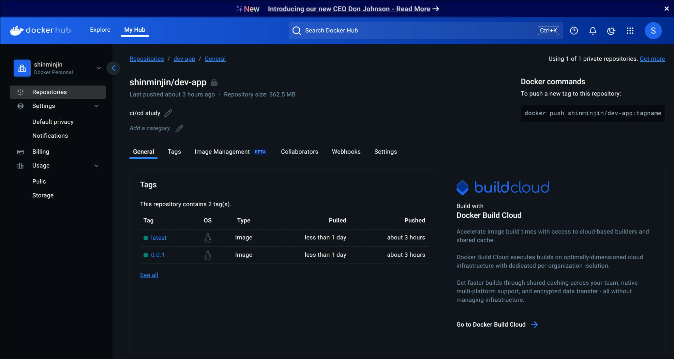This screenshot has width=674, height=359.
Task: Open the '0.0.1' tag link
Action: click(x=158, y=255)
